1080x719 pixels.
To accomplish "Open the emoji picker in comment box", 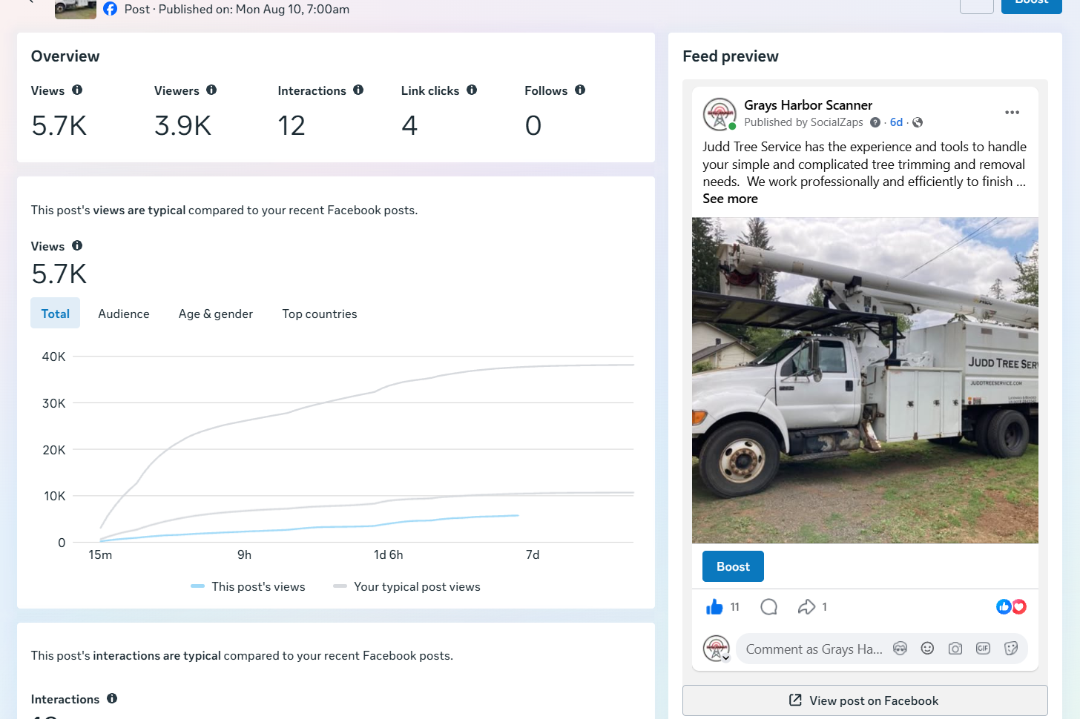I will pyautogui.click(x=927, y=649).
